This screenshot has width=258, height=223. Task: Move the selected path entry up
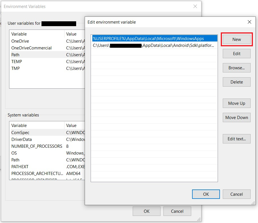(236, 103)
